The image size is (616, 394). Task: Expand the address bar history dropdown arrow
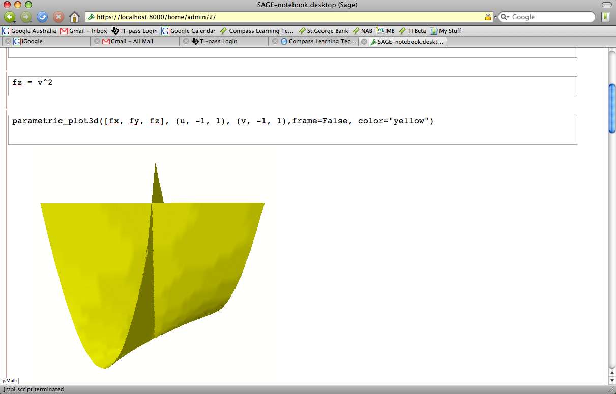(x=495, y=17)
